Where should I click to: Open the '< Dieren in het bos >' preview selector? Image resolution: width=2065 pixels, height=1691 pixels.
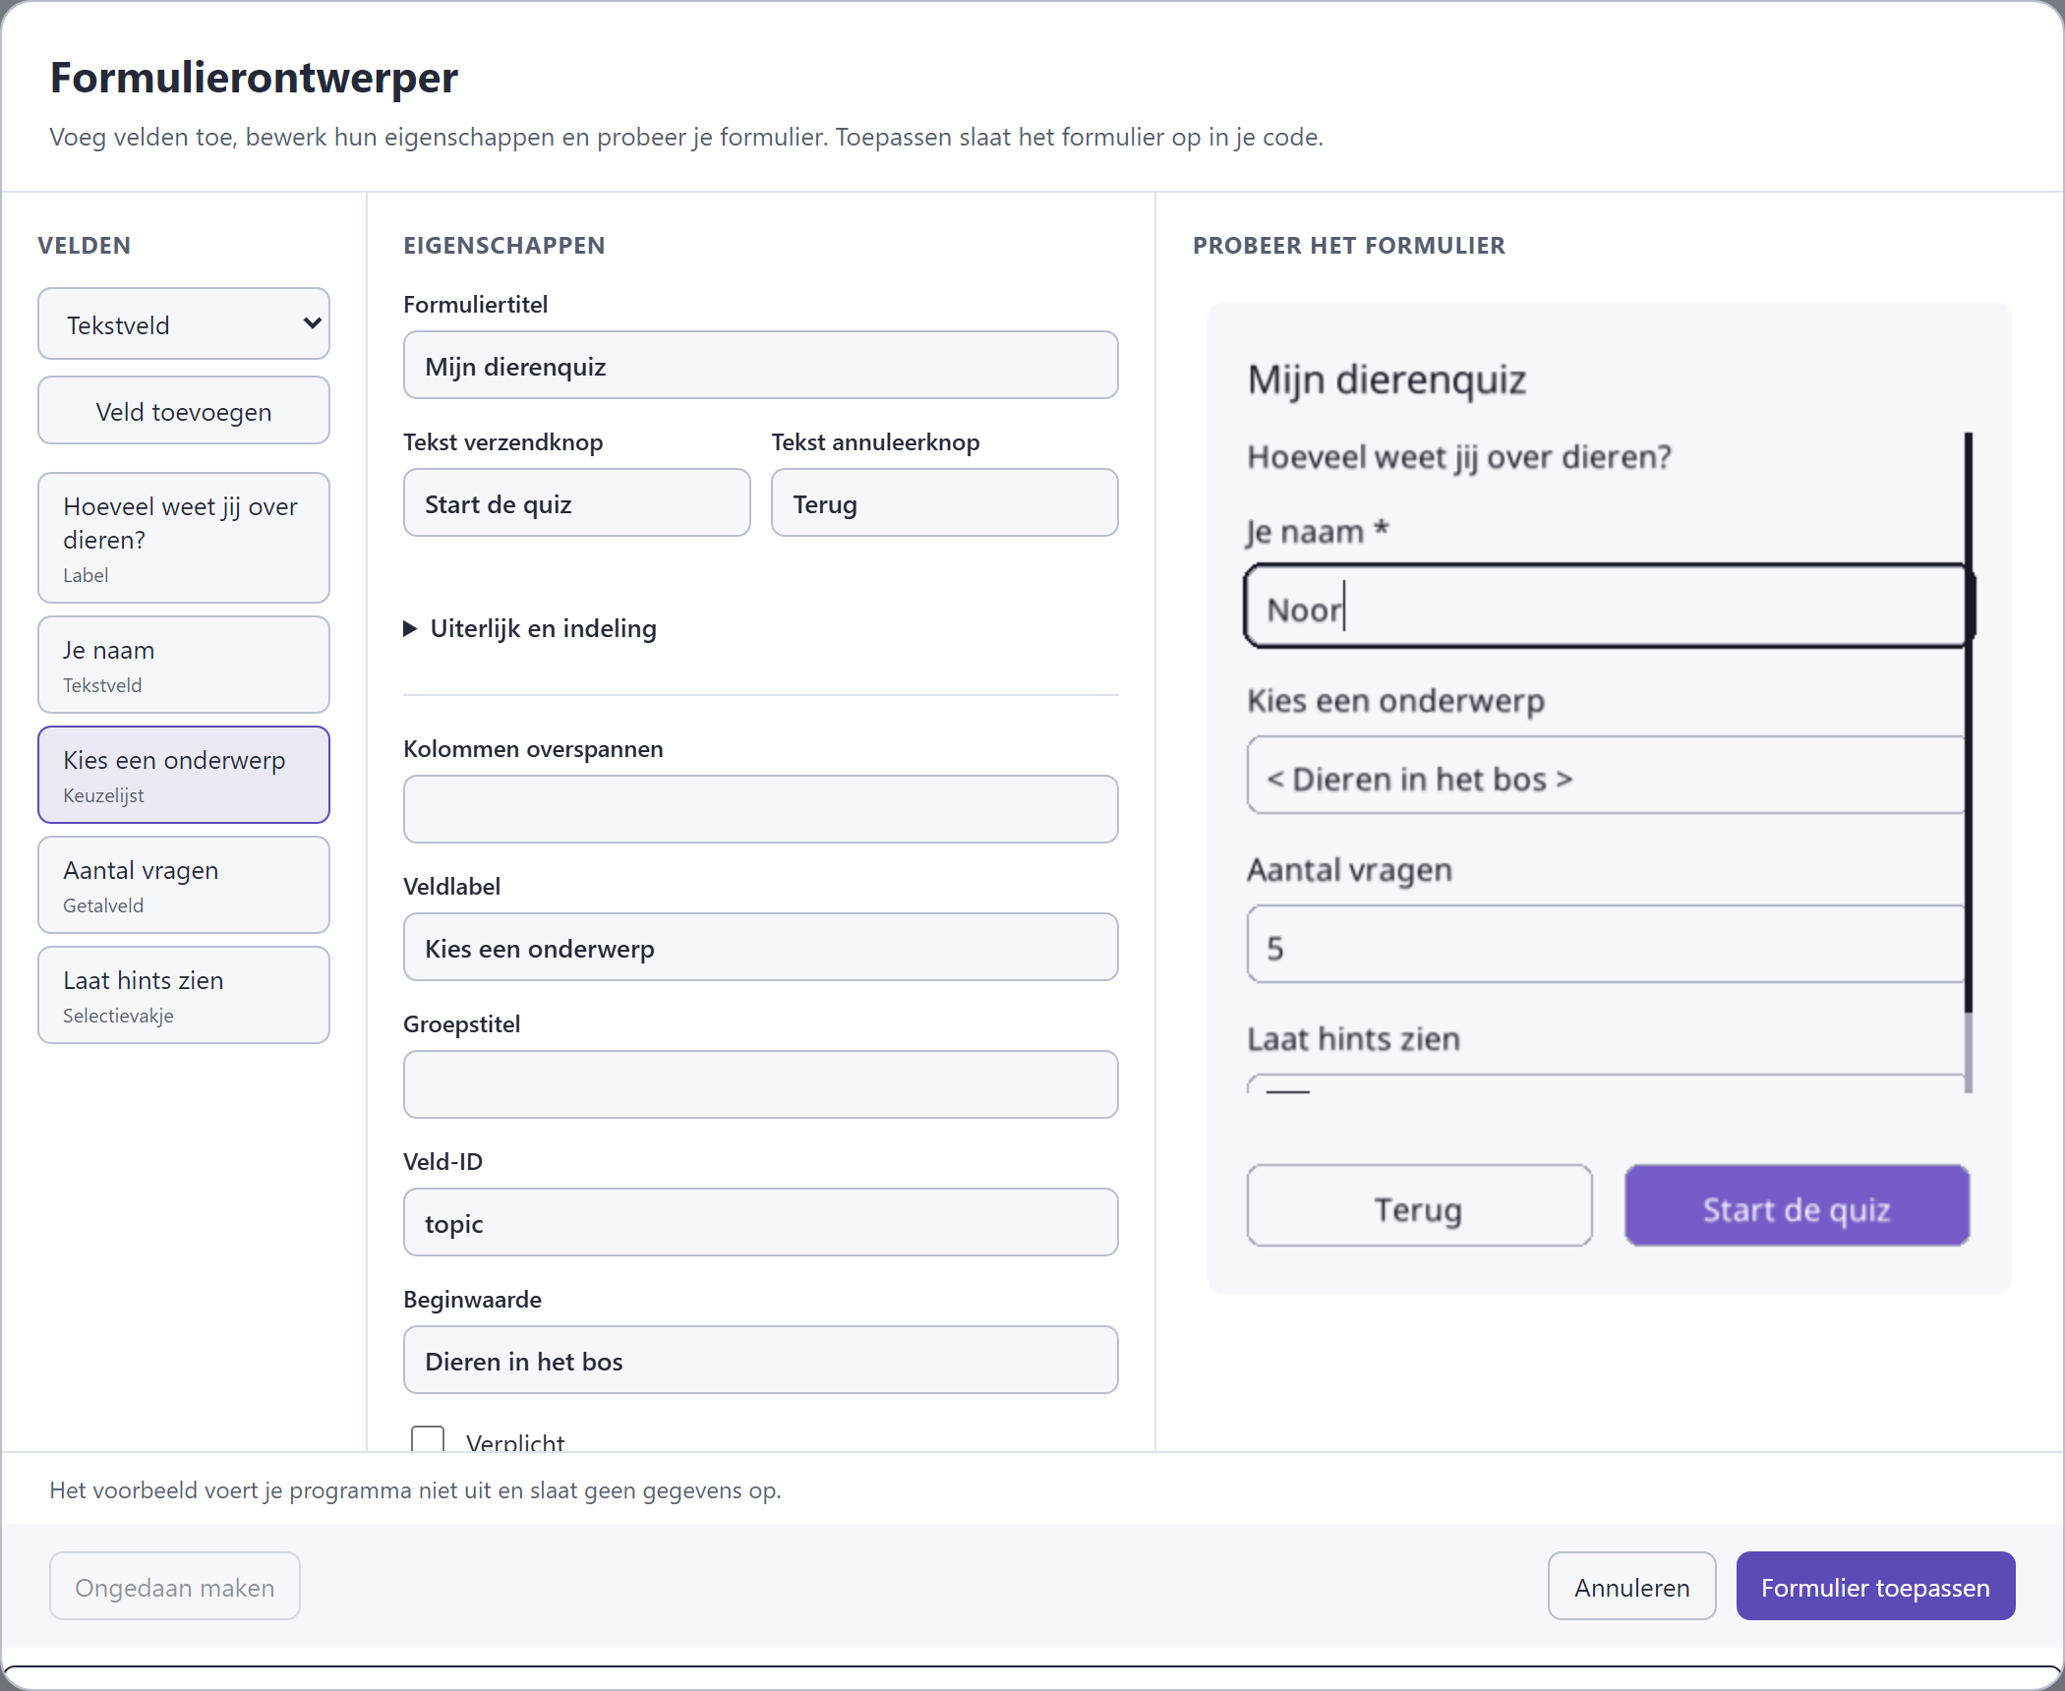[1605, 776]
